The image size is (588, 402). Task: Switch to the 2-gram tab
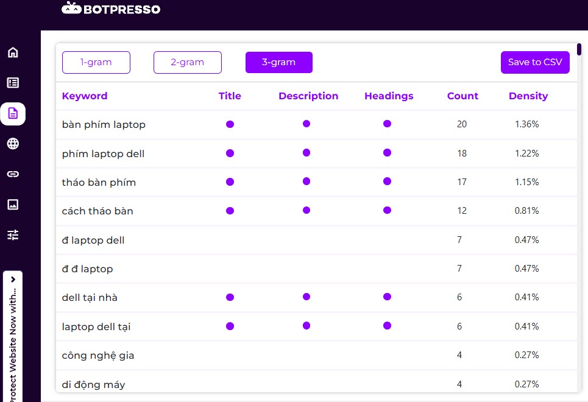(187, 62)
